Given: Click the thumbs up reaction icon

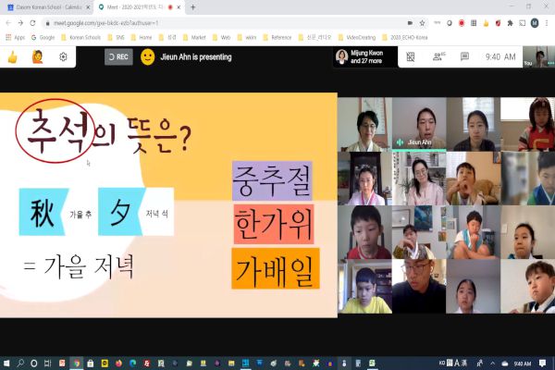Looking at the screenshot, I should [12, 57].
